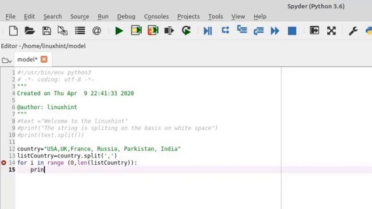Open the Tools menu

click(x=216, y=16)
